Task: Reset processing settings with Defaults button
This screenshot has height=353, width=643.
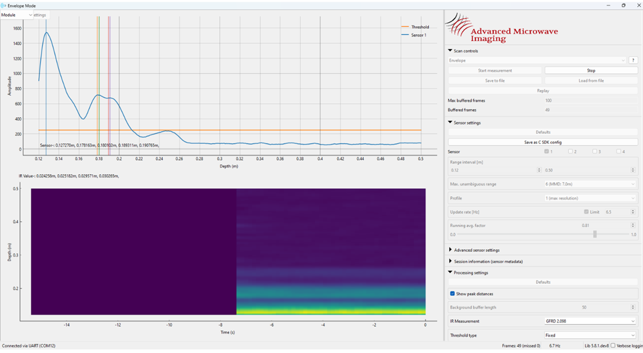Action: tap(543, 282)
